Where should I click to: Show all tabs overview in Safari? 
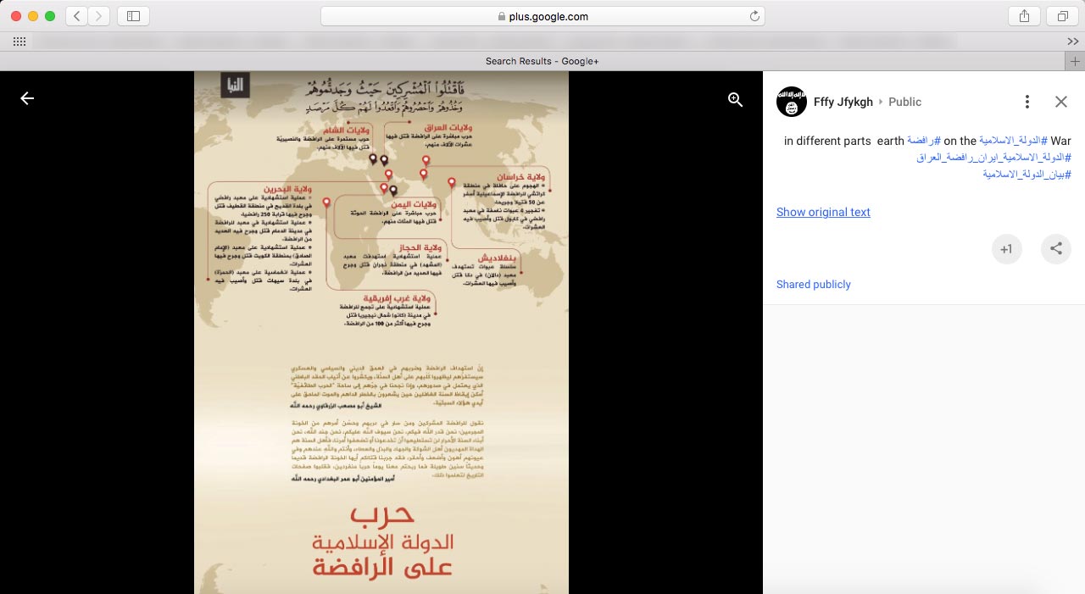1062,16
